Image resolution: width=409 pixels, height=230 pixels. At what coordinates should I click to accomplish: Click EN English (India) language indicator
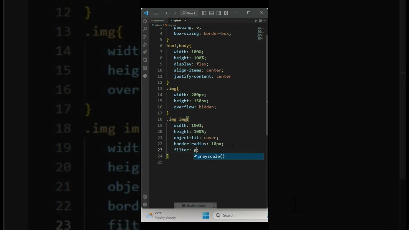[x=194, y=205]
